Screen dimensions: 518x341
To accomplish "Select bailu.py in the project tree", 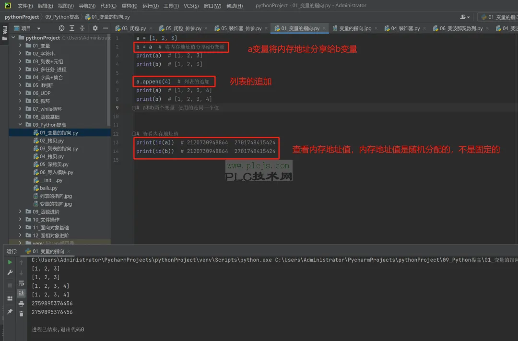I will 48,188.
